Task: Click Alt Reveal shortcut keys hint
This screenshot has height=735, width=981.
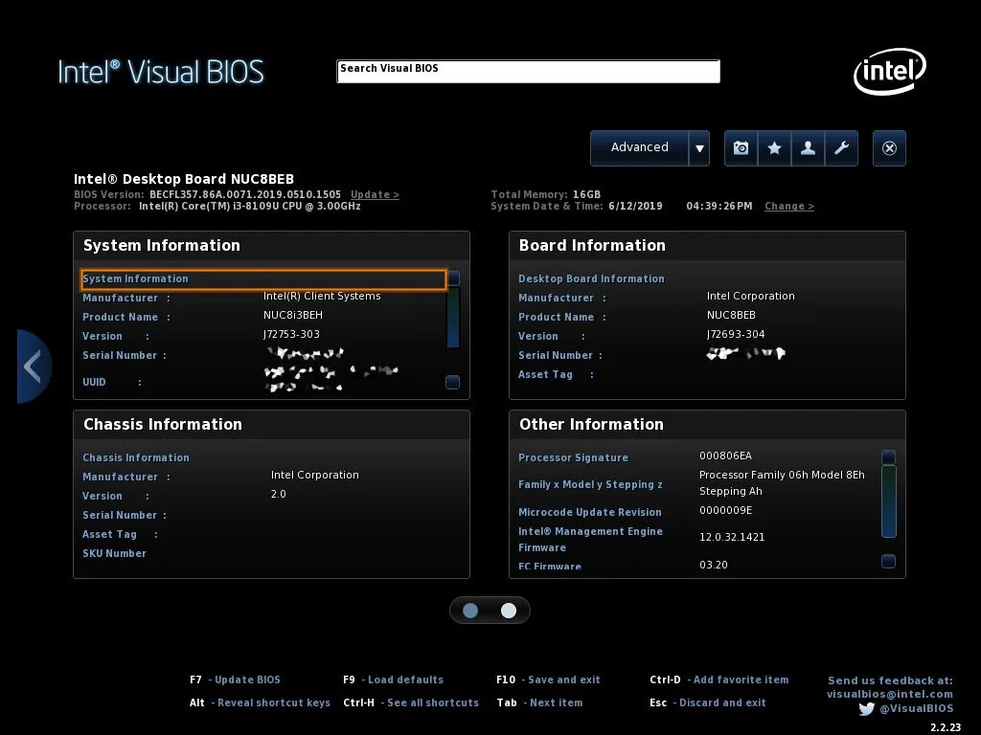Action: tap(260, 703)
